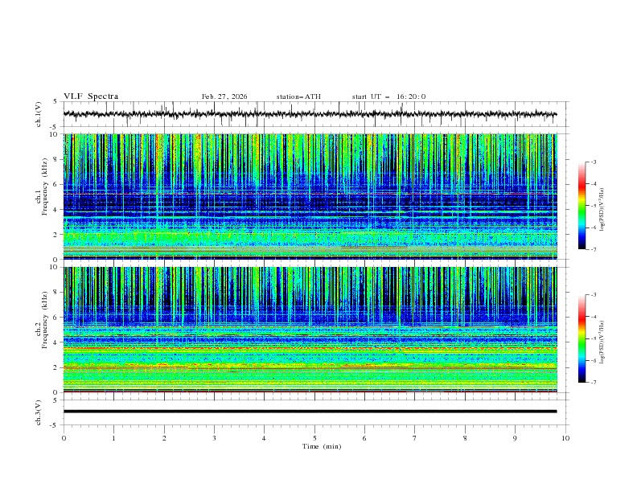Click the ch.2 colorbar "-4" tick label
This screenshot has width=637, height=492.
(593, 317)
